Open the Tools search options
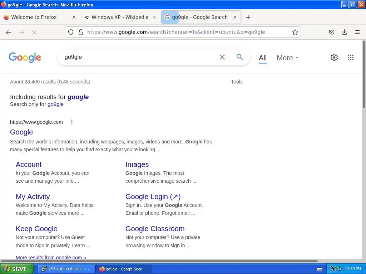Image resolution: width=366 pixels, height=274 pixels. 237,82
